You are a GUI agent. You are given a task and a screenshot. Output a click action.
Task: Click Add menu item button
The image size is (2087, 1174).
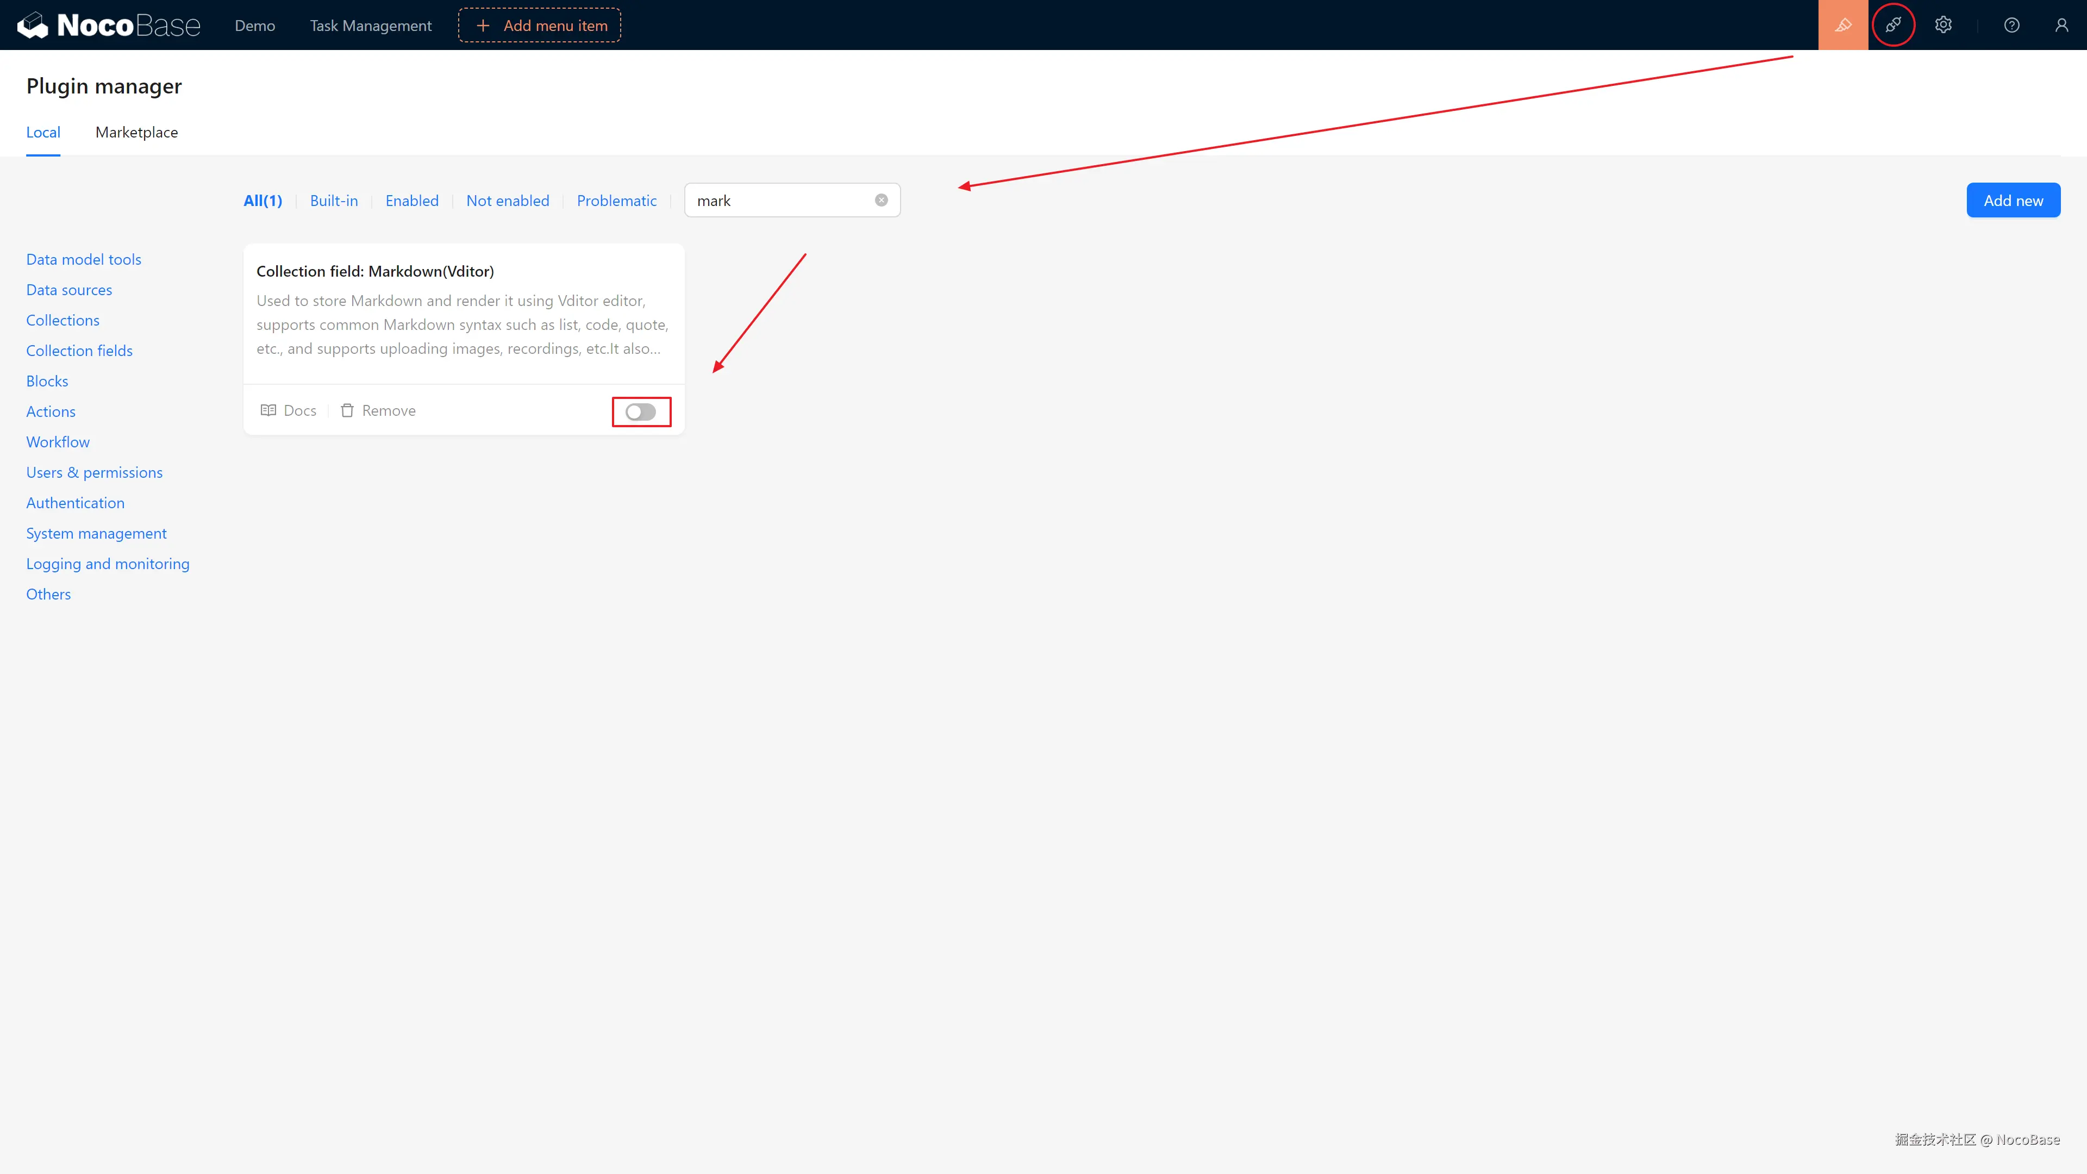coord(540,25)
